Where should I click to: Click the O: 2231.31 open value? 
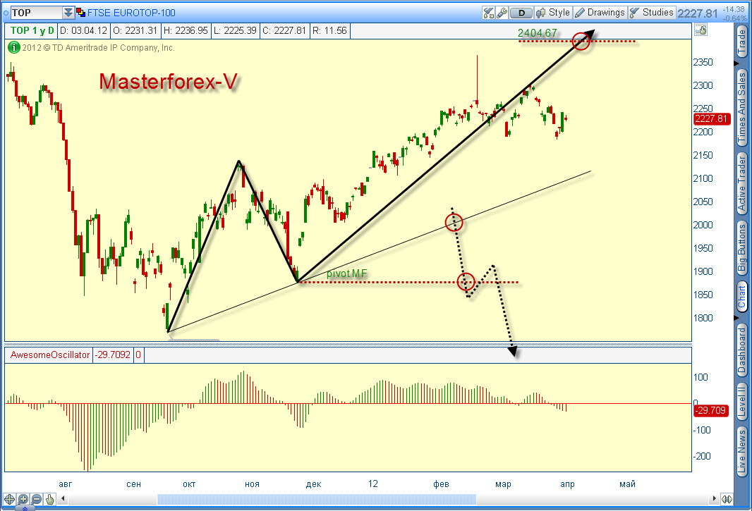(135, 31)
